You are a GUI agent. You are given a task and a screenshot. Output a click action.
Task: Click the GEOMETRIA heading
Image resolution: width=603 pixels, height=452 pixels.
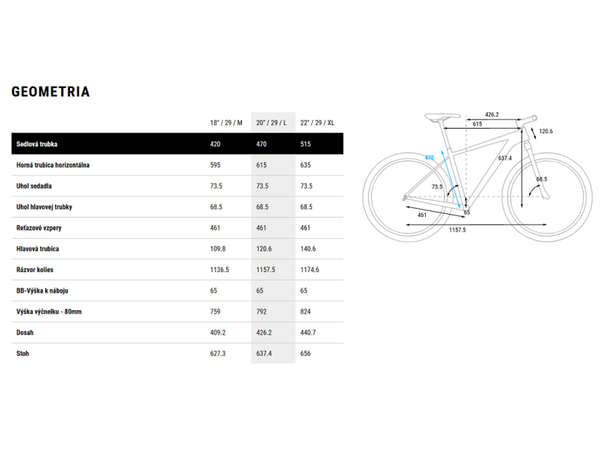click(51, 91)
